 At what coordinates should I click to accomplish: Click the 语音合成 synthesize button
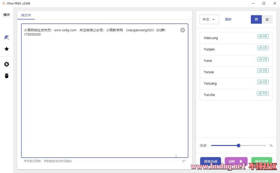coord(210,161)
